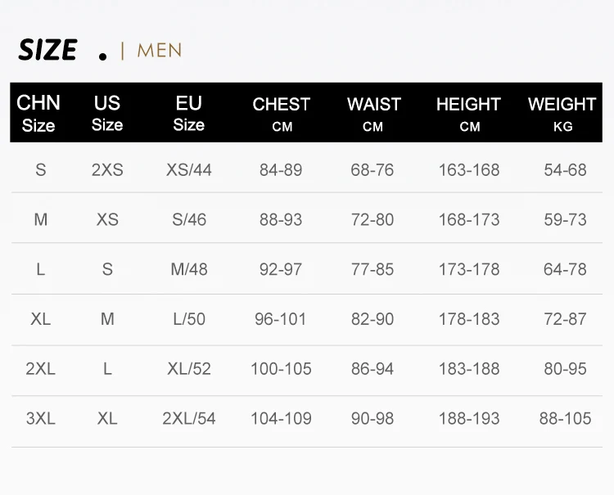Click the CHEST CM column header
The height and width of the screenshot is (495, 614).
click(282, 114)
